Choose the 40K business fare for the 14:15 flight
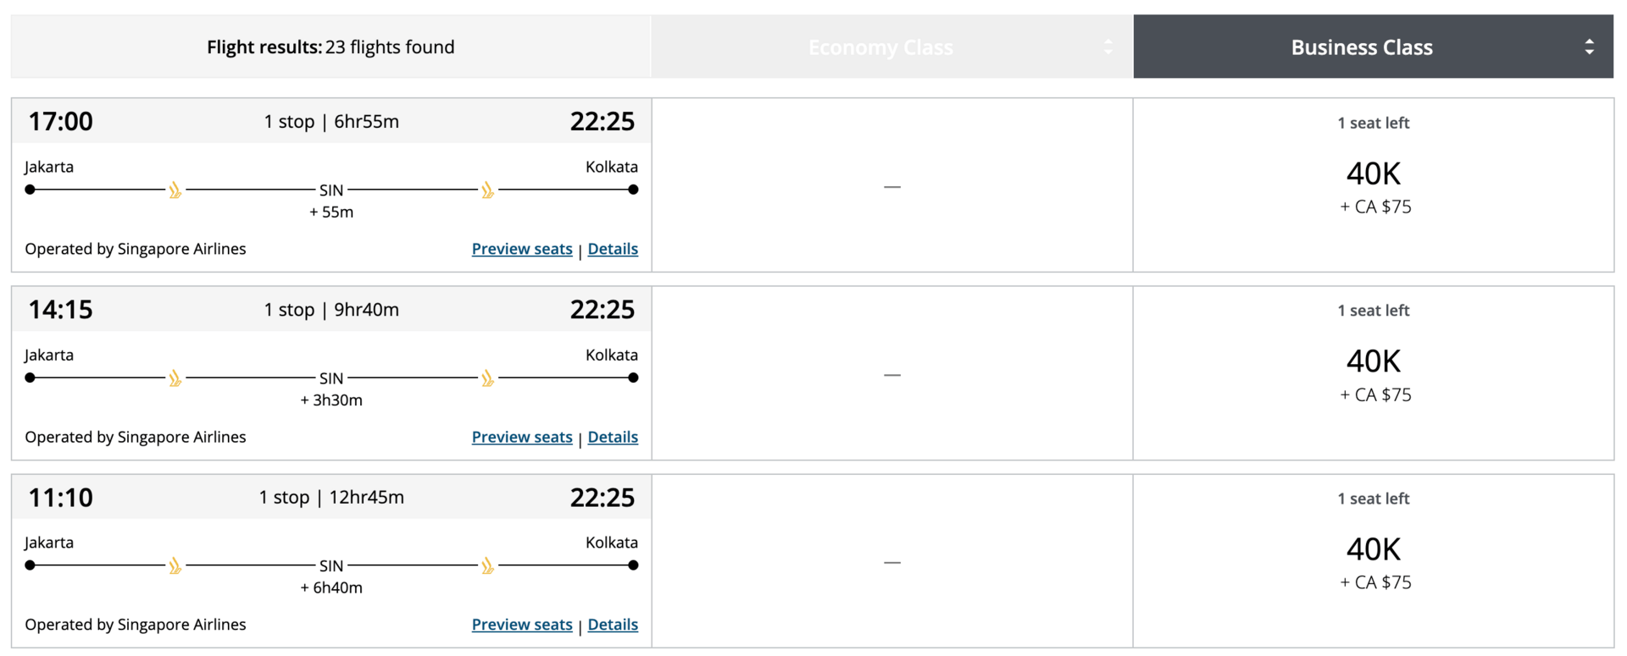The width and height of the screenshot is (1627, 656). (x=1374, y=362)
